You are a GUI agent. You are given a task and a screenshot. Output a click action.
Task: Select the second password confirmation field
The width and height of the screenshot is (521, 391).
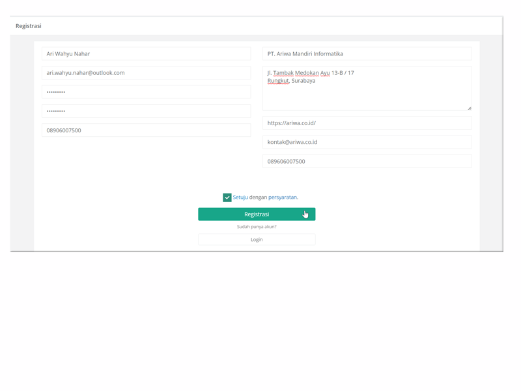pyautogui.click(x=146, y=111)
